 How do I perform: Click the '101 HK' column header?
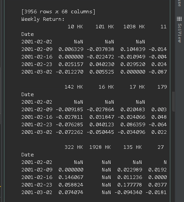[x=105, y=27]
